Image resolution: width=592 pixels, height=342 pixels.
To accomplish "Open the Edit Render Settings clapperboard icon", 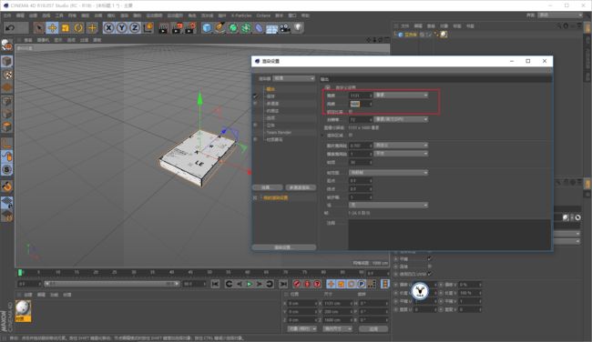I will click(x=190, y=28).
